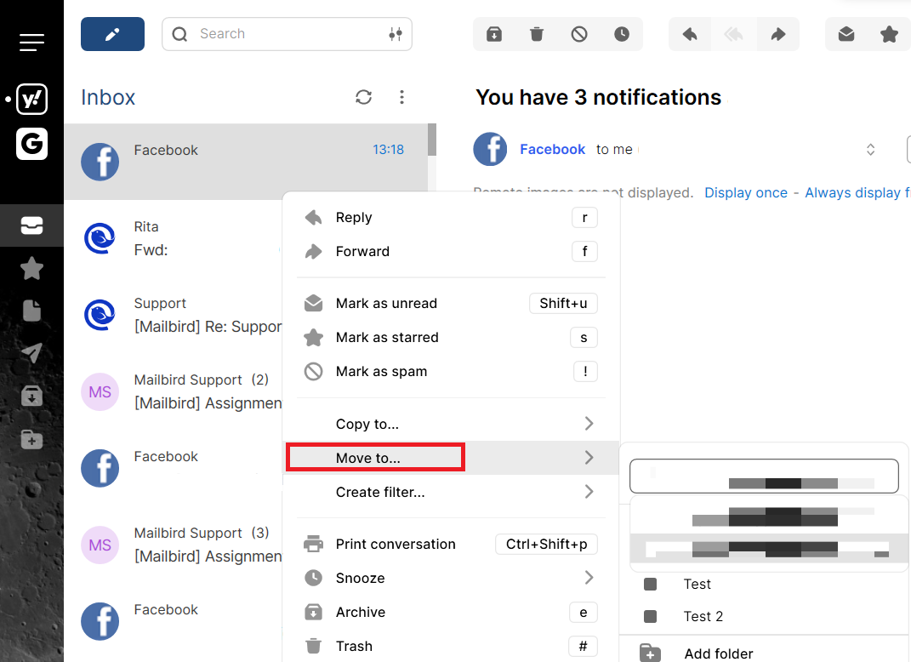The height and width of the screenshot is (662, 911).
Task: Click Always display for remote images
Action: [857, 192]
